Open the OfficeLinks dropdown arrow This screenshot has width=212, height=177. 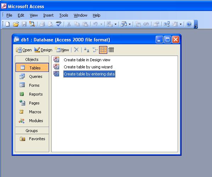pyautogui.click(x=116, y=24)
